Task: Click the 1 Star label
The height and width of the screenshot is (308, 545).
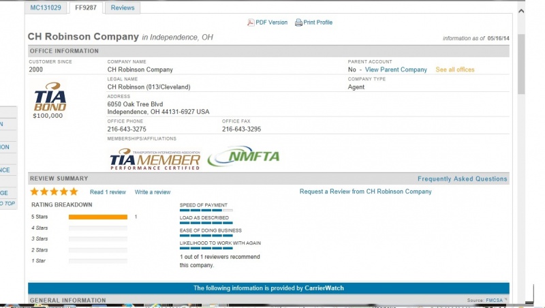Action: (x=38, y=261)
